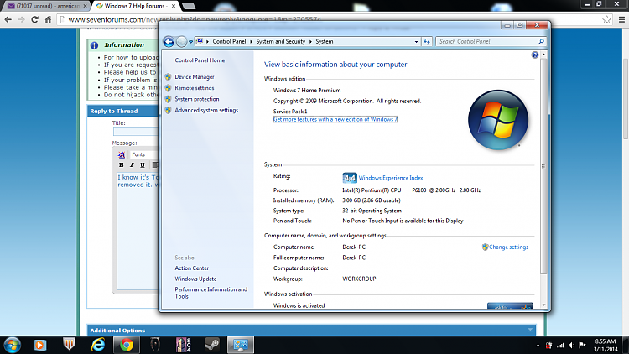Open Steam from the taskbar
629x354 pixels.
pos(212,345)
